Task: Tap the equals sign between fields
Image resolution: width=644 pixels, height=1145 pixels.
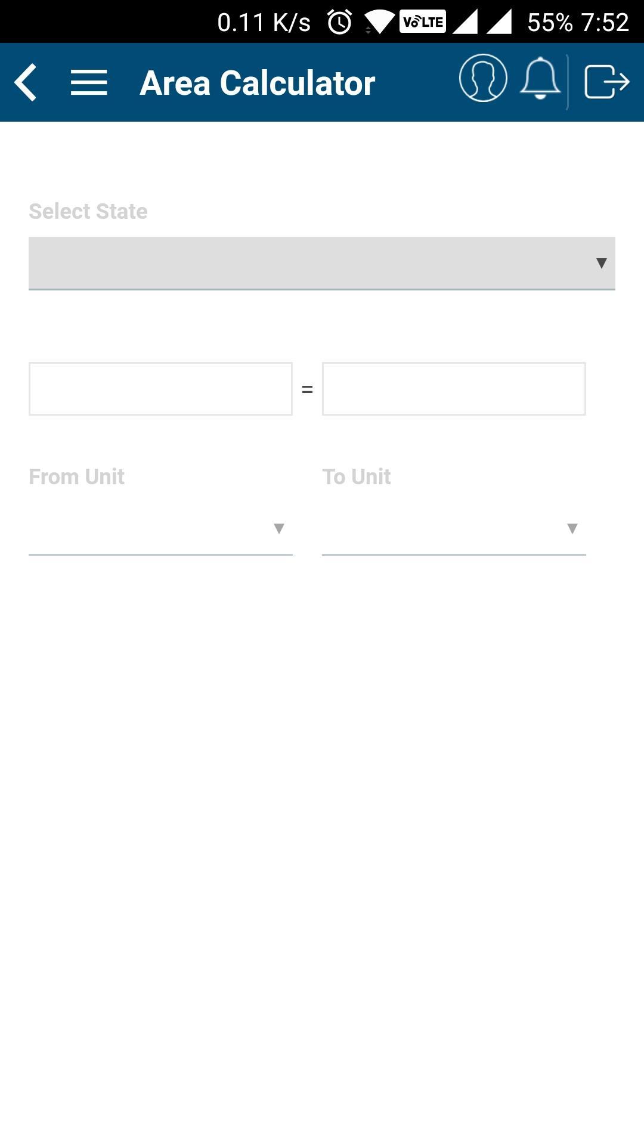Action: [x=307, y=389]
